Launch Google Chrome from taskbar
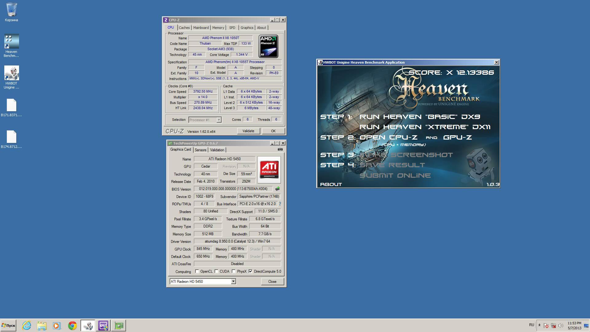590x332 pixels. tap(73, 326)
